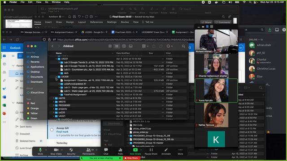Select the Red tag in Finder sidebar
287x161 pixels.
point(31,103)
